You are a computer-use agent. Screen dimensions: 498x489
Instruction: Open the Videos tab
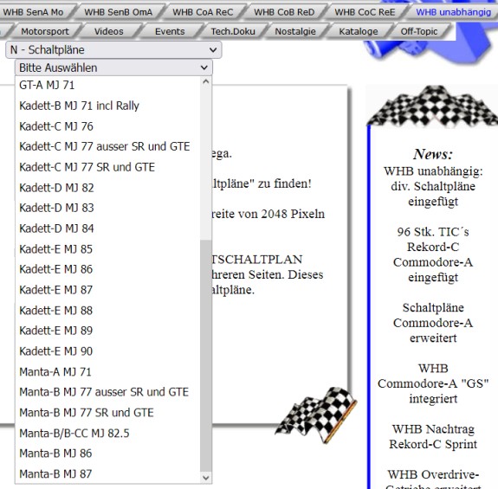pos(108,31)
